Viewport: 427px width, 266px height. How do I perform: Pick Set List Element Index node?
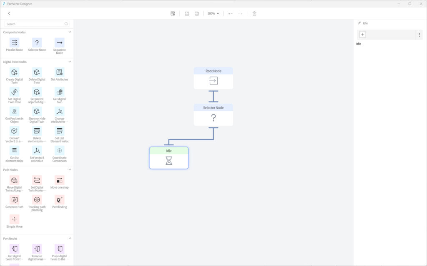point(59,131)
